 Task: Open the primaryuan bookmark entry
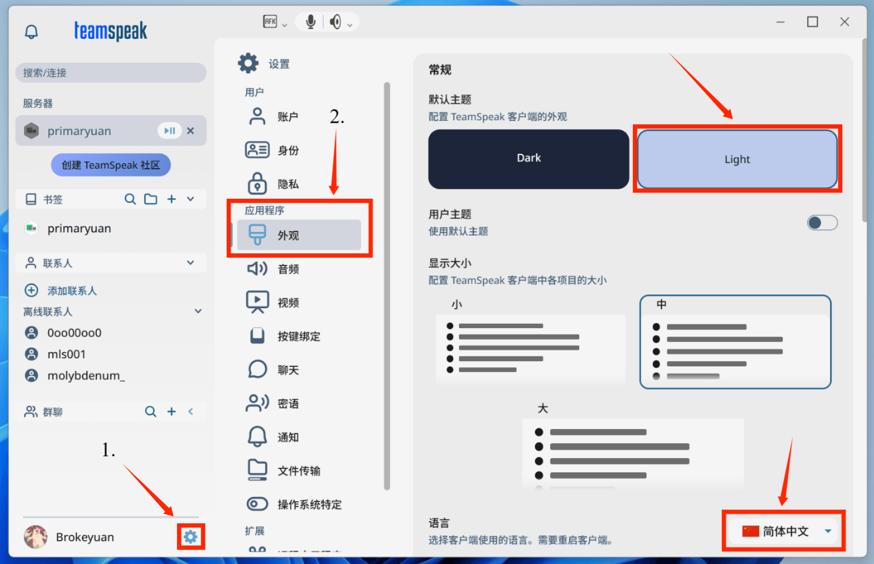coord(111,228)
